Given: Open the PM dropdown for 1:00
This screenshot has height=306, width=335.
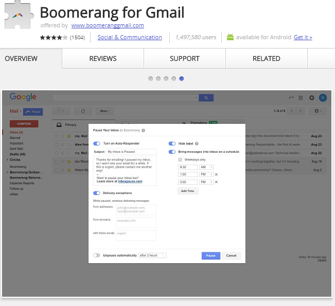Looking at the screenshot, I should click(x=206, y=174).
